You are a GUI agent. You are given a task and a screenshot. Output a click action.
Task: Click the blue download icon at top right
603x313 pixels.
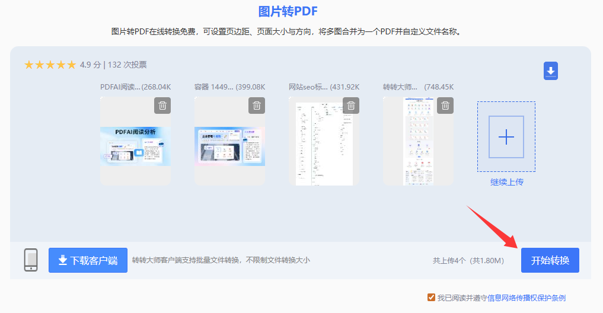pyautogui.click(x=551, y=71)
